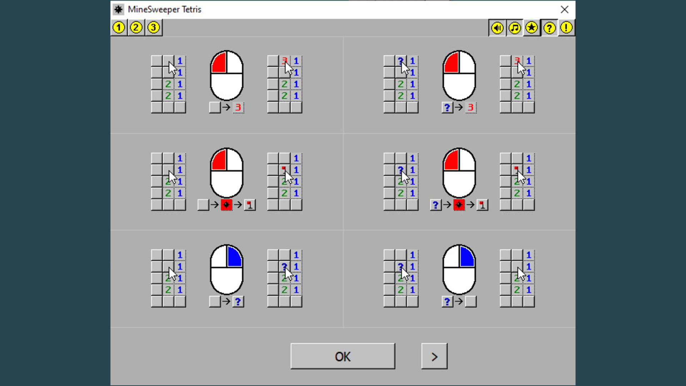Screen dimensions: 686x386
Task: Click the bottom-left mouse with blue right button
Action: [227, 269]
